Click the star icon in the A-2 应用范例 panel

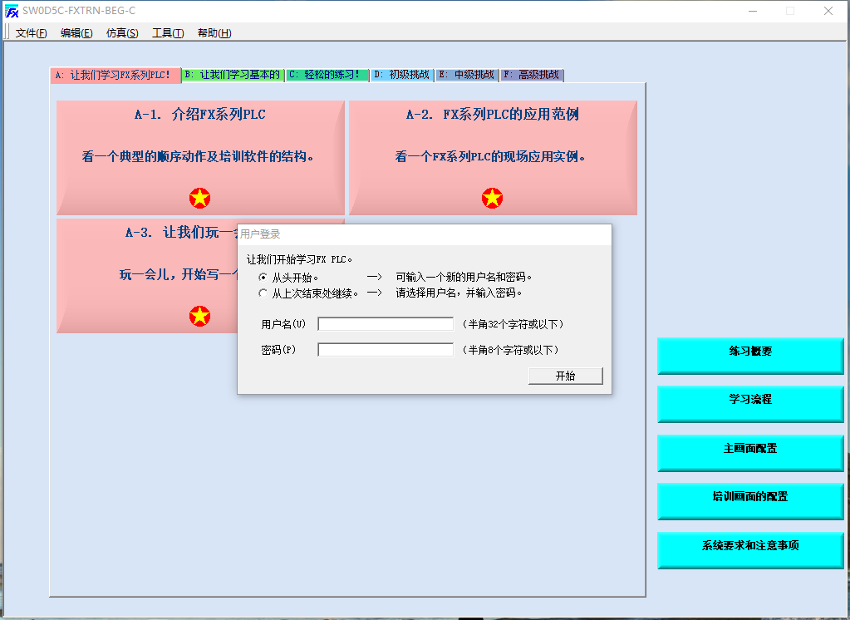coord(492,198)
